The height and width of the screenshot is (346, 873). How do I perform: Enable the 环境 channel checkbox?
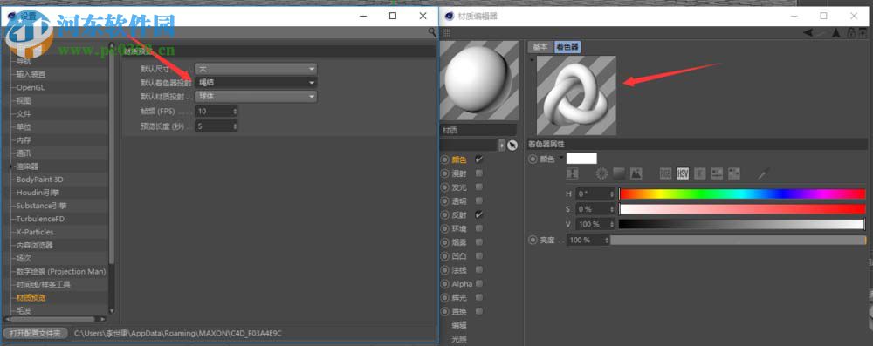click(x=478, y=228)
